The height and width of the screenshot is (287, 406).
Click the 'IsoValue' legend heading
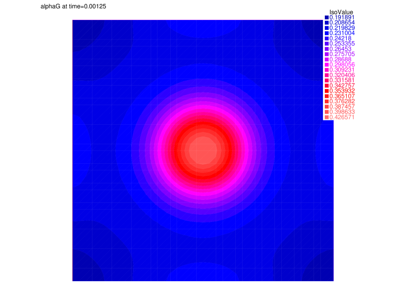341,12
